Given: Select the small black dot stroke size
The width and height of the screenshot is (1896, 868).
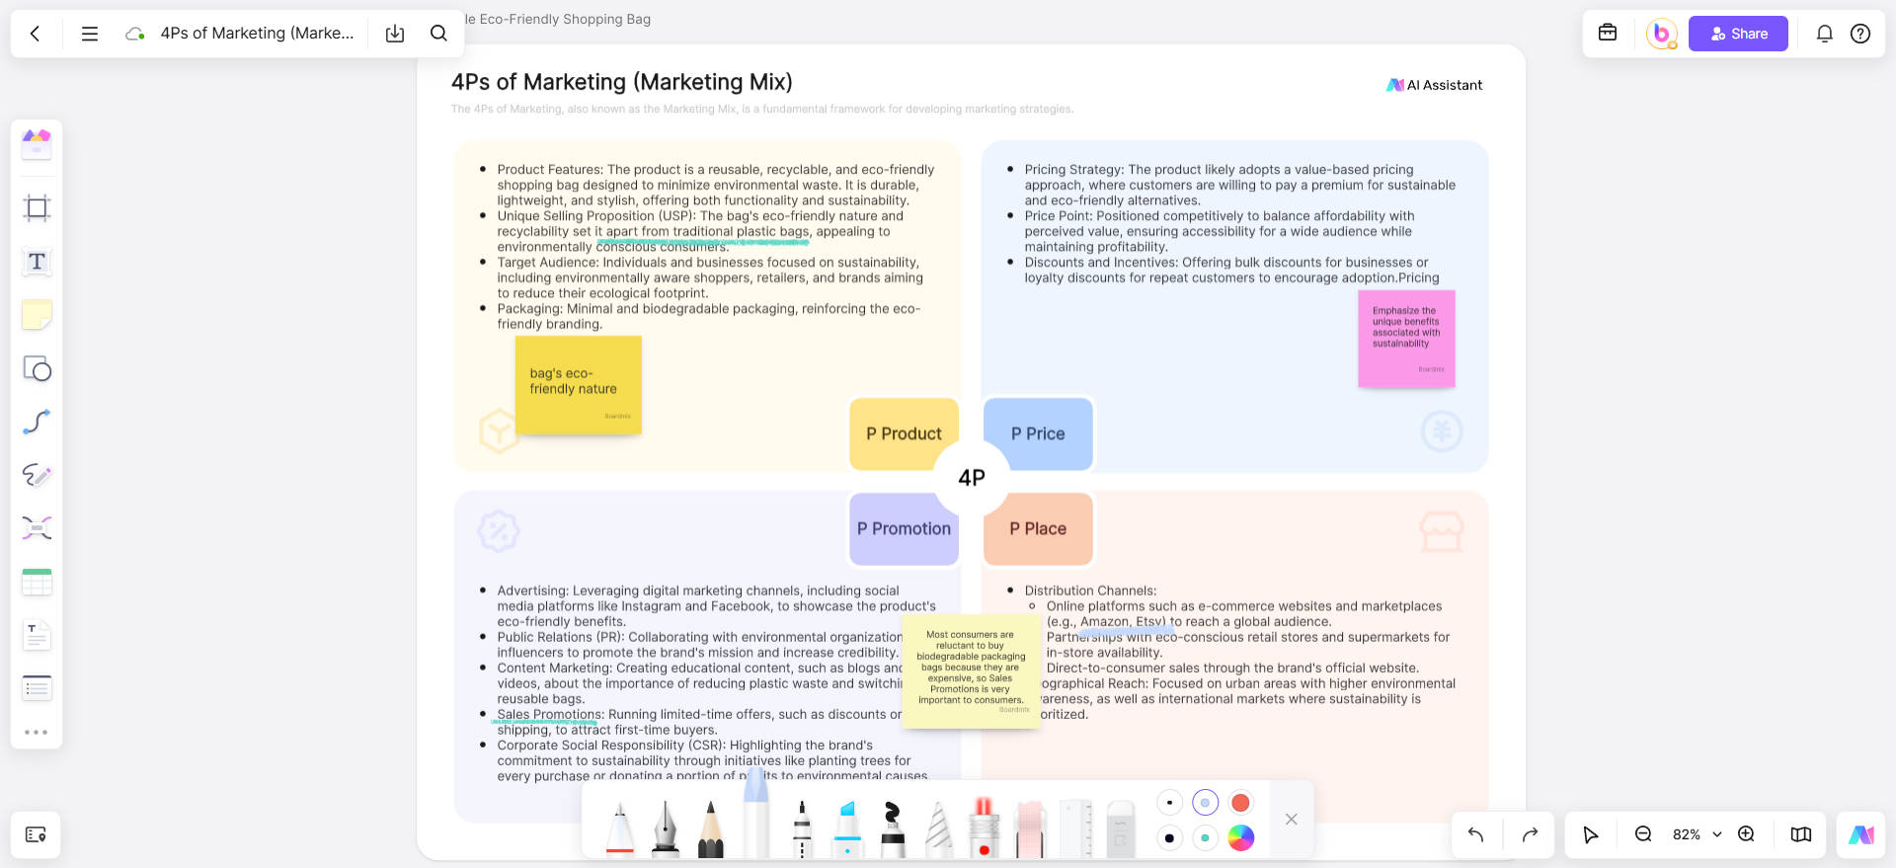Looking at the screenshot, I should (x=1169, y=803).
